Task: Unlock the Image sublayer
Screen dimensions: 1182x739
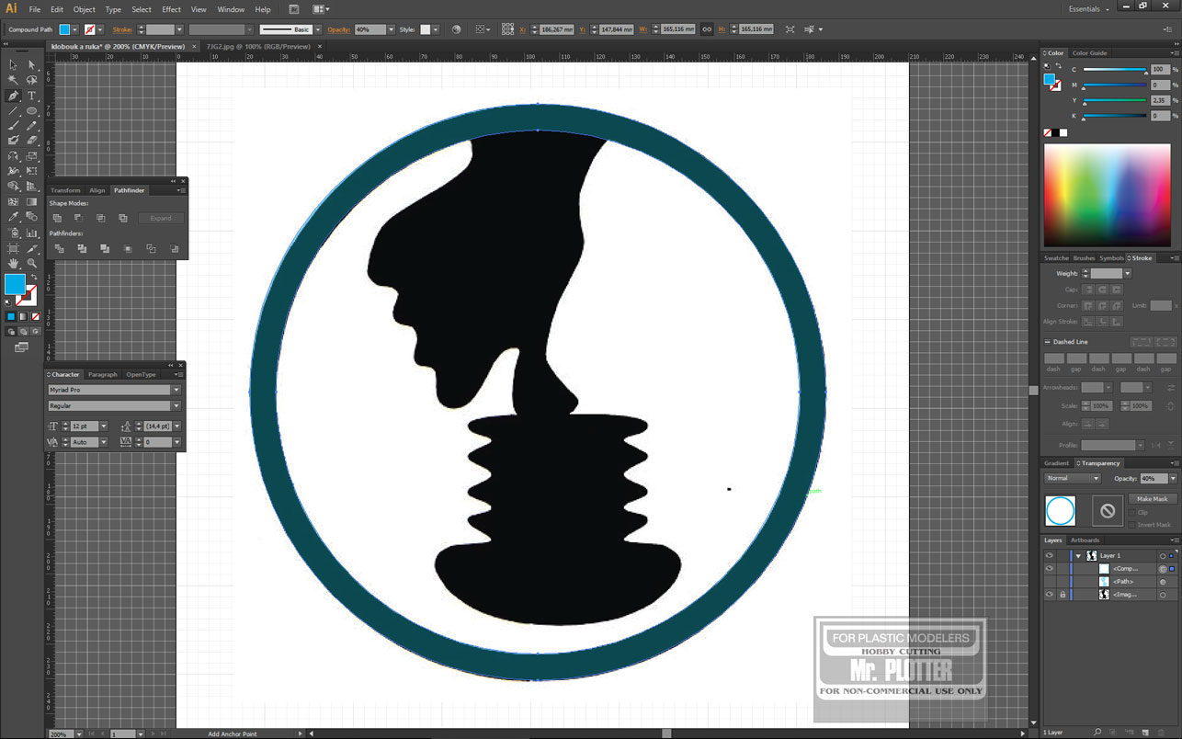Action: (1063, 595)
